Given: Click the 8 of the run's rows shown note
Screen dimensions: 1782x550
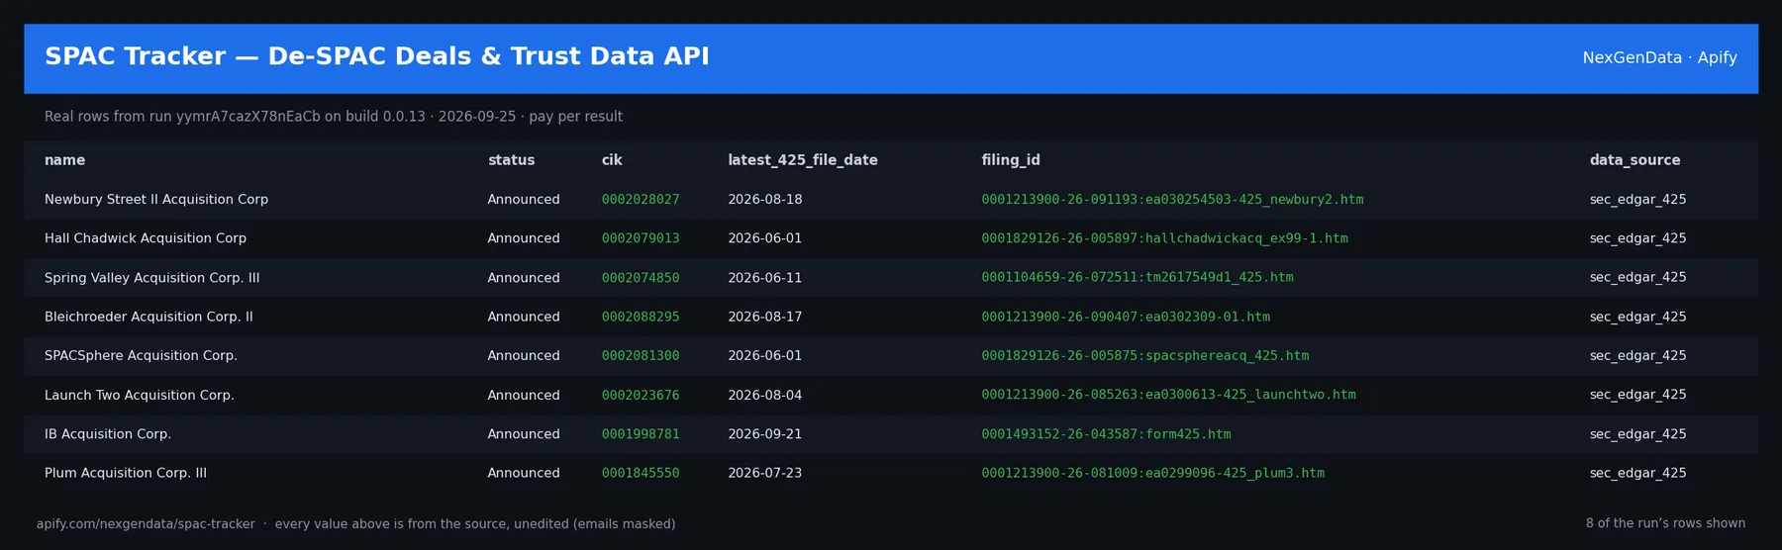Looking at the screenshot, I should click(1665, 523).
